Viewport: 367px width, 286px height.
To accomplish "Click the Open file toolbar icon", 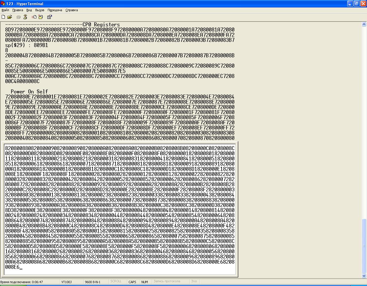I will 10,17.
